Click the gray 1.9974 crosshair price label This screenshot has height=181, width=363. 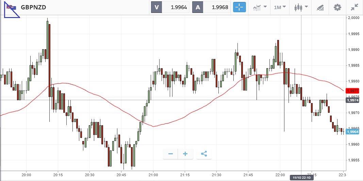click(352, 100)
